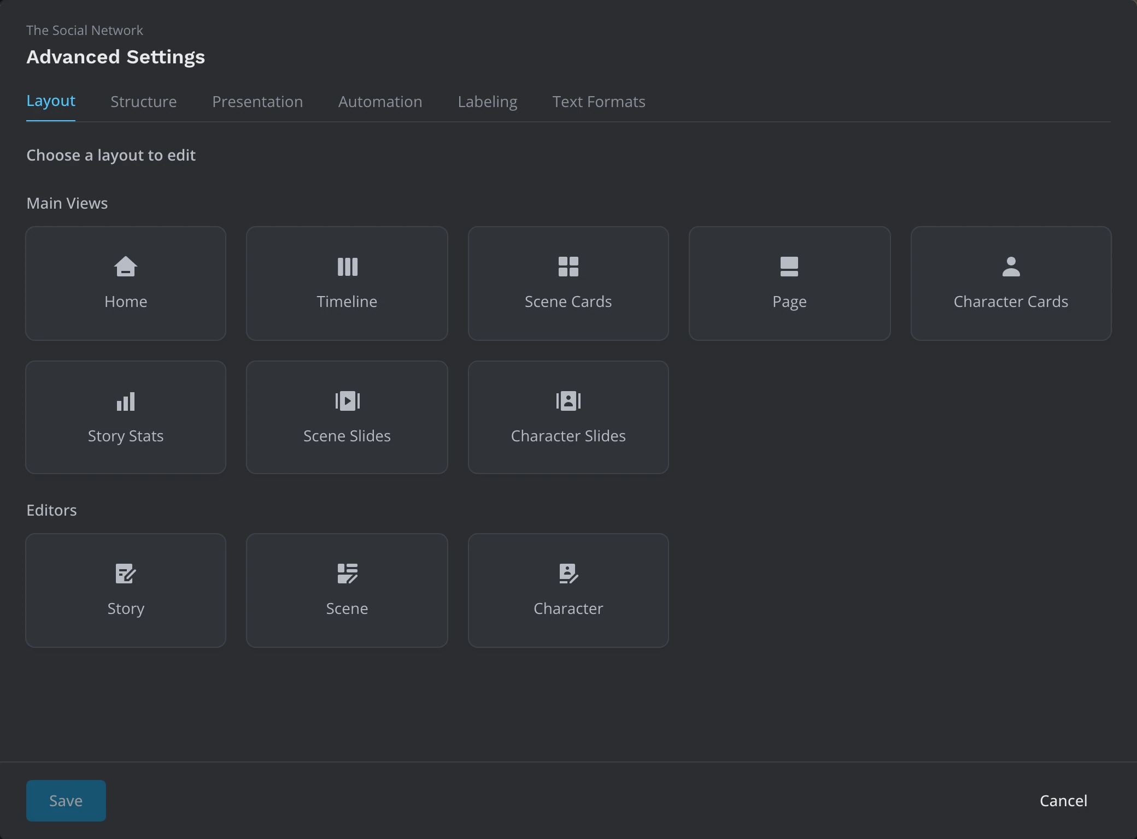Click the Scene Cards label

tap(568, 302)
